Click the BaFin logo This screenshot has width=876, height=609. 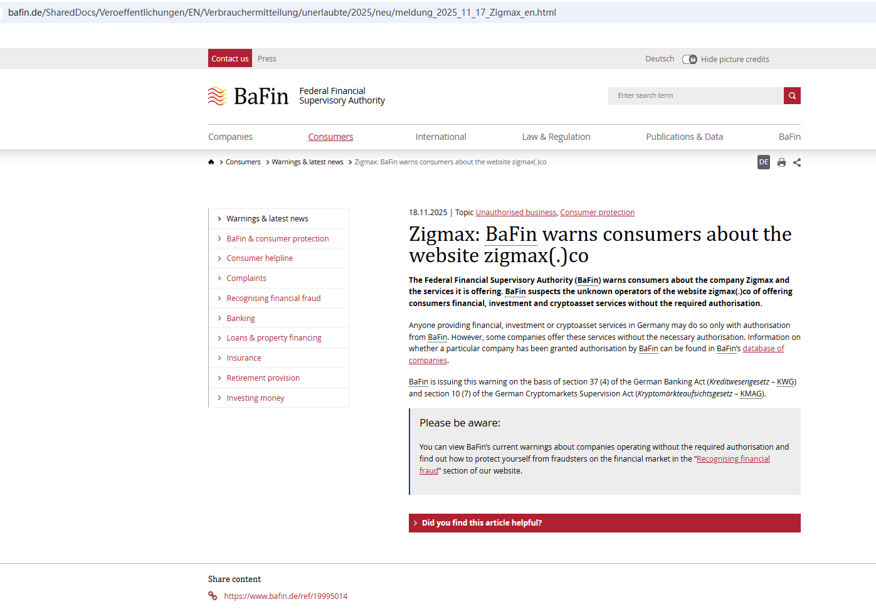pyautogui.click(x=248, y=96)
